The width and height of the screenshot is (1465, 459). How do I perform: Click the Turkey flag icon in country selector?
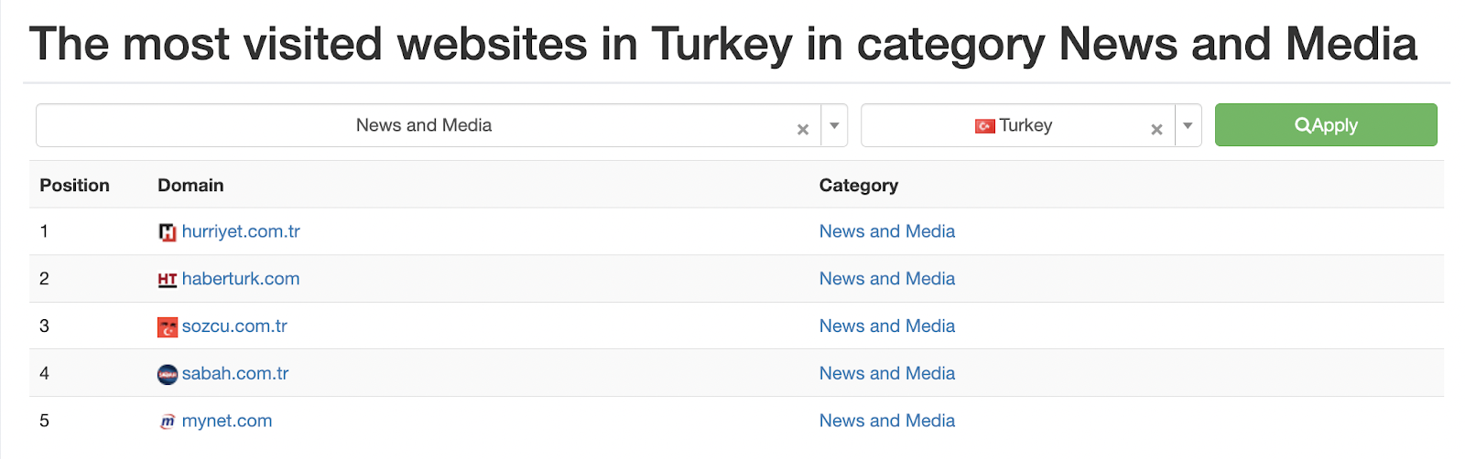click(x=985, y=126)
